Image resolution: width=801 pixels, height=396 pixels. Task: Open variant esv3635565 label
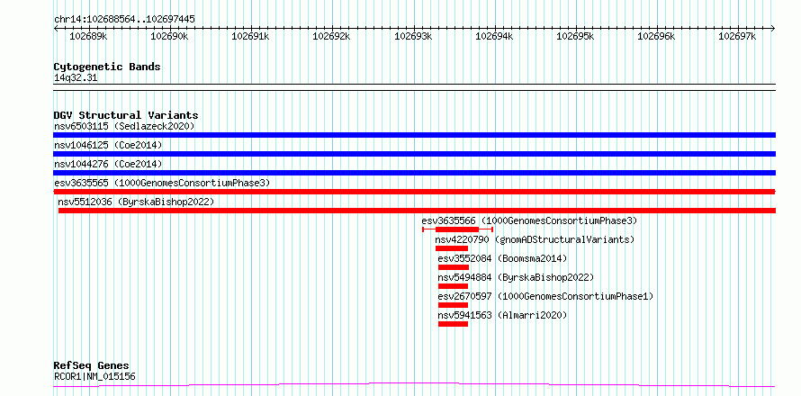(x=162, y=183)
